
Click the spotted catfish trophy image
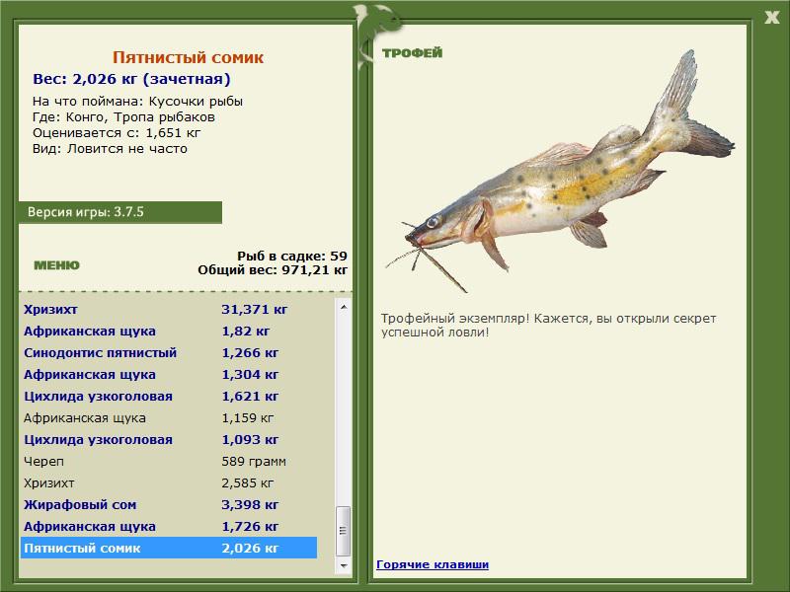click(x=559, y=171)
